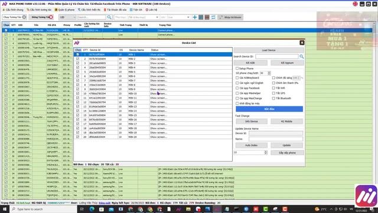Screen dimensions: 378x213
Task: Tick the Cài ngôn ngữ English checkbox
Action: pos(237,83)
